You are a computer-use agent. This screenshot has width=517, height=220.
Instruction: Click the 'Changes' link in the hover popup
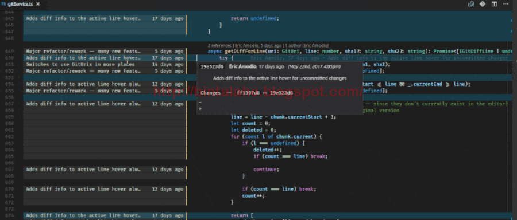(x=210, y=93)
